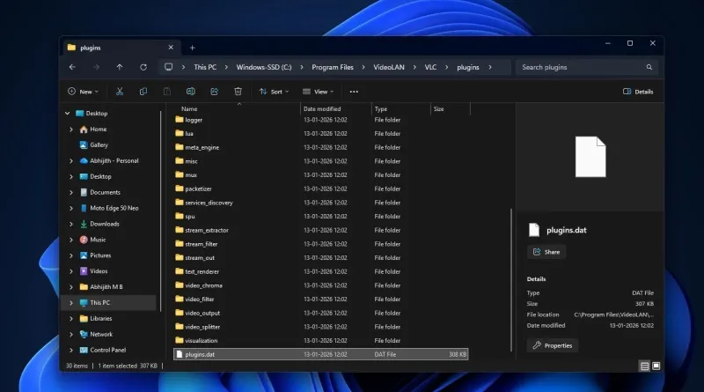Go back using the back arrow
The width and height of the screenshot is (704, 392).
click(x=72, y=67)
